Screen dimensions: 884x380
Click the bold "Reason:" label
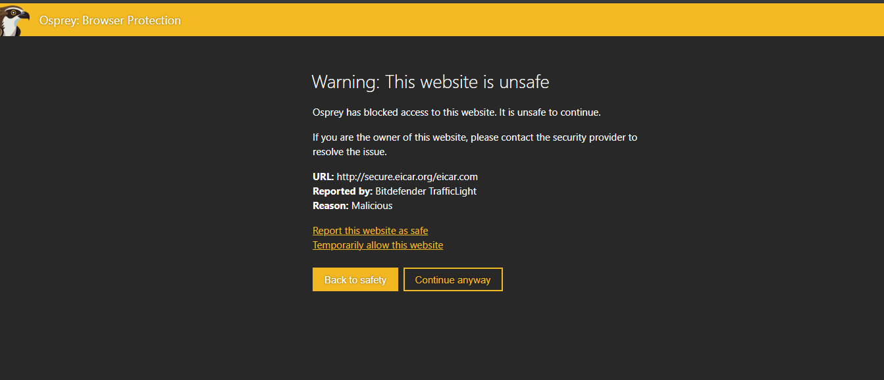coord(330,206)
